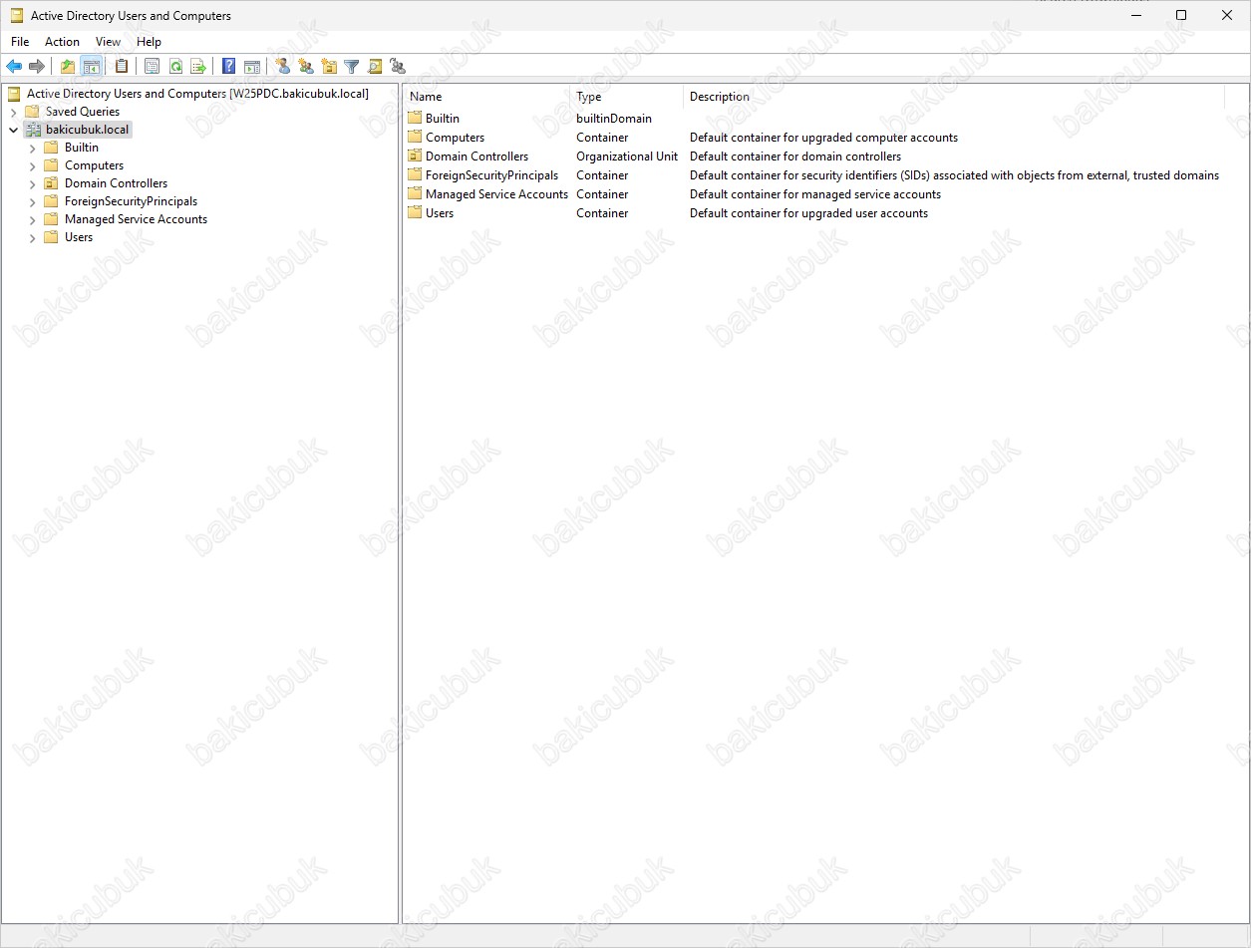1251x948 pixels.
Task: Select Managed Service Accounts in list pane
Action: pos(496,194)
